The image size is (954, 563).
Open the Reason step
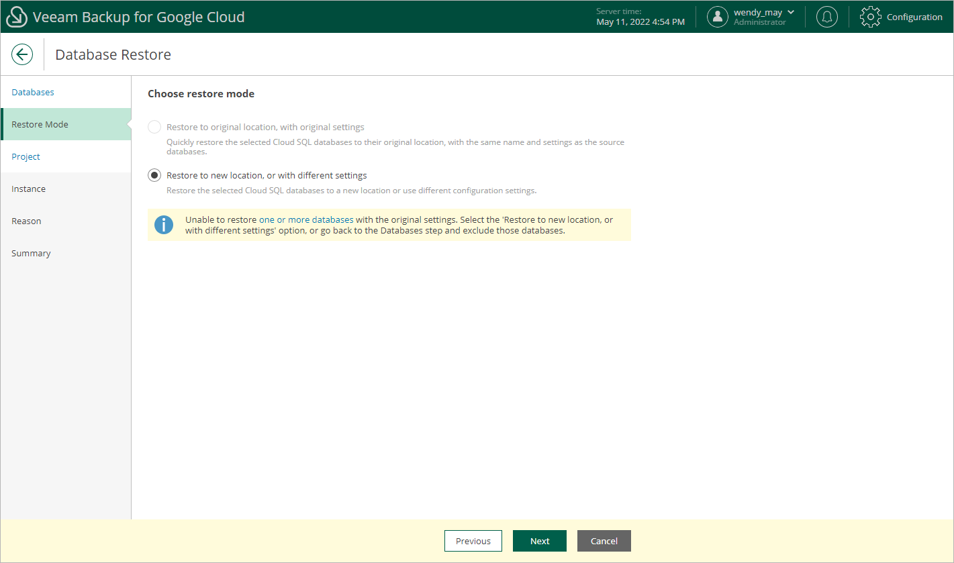pyautogui.click(x=66, y=221)
